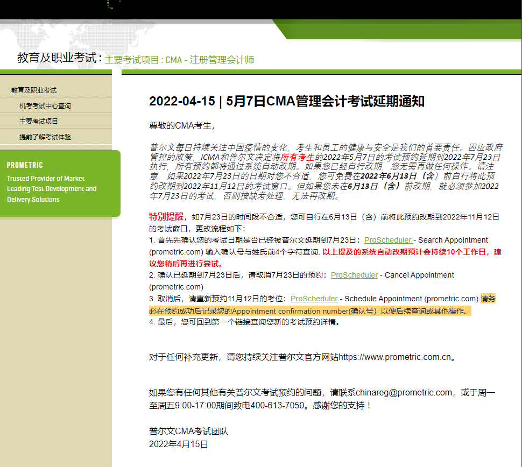Screen dimensions: 522x467
Task: Click the PROMETRIC logo text in green box
Action: [x=25, y=165]
